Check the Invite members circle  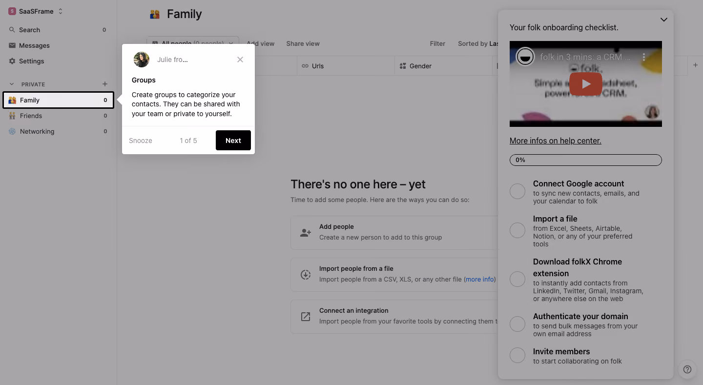[517, 355]
